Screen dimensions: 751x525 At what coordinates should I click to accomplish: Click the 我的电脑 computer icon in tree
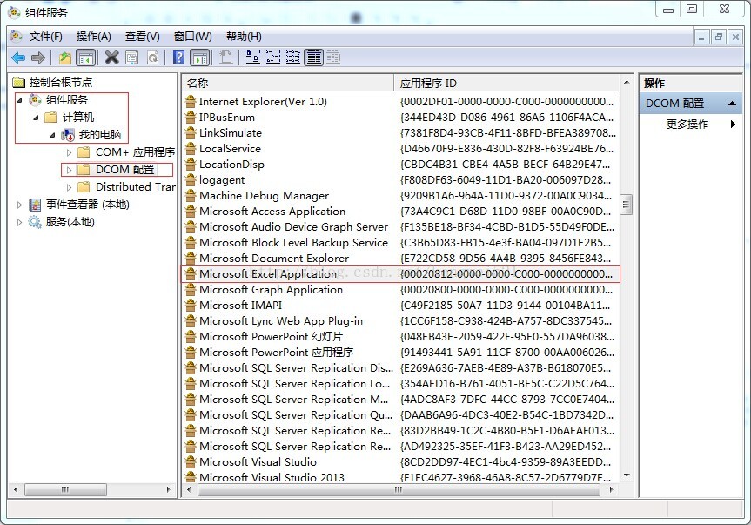(68, 135)
